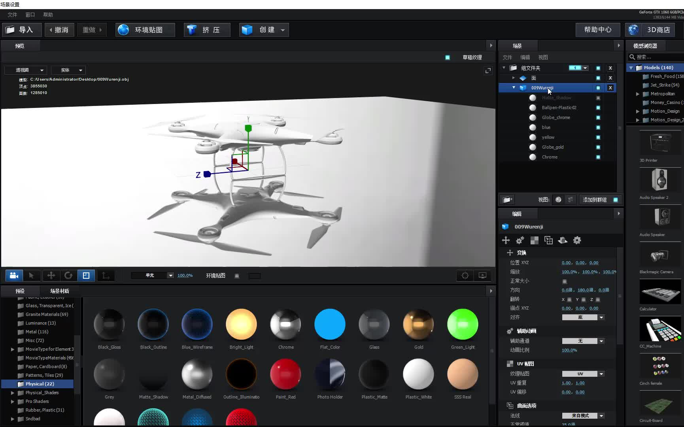684x427 pixels.
Task: Open the 文件 menu in the menu bar
Action: pos(12,15)
